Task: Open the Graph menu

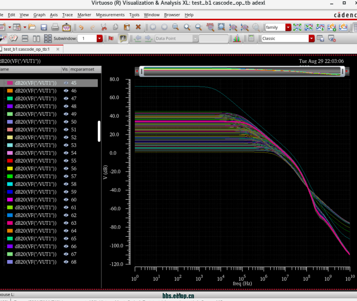Action: click(x=39, y=15)
